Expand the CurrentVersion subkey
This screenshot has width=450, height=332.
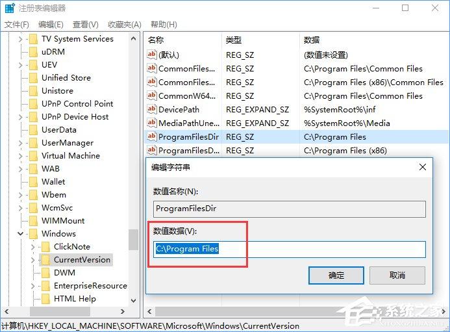[32, 260]
